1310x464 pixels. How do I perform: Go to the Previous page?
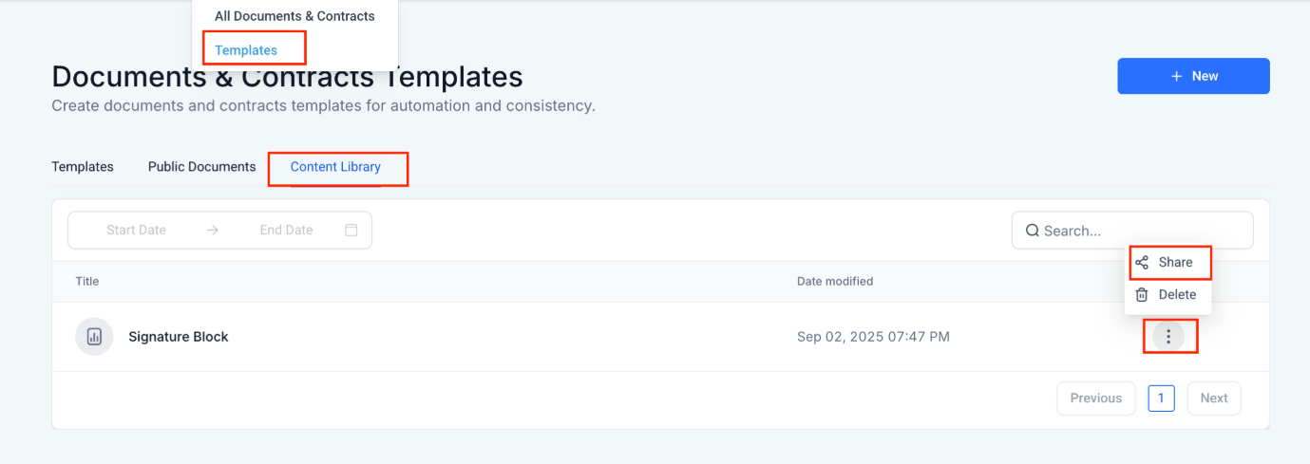tap(1095, 399)
